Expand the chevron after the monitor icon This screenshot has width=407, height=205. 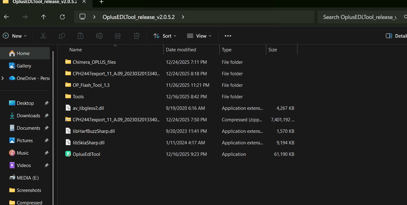(94, 17)
